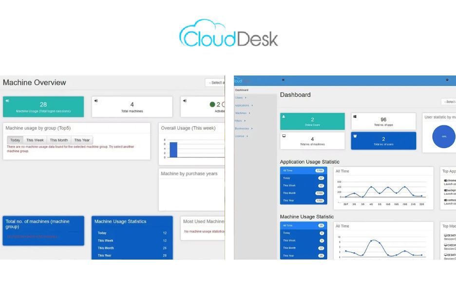The image size is (456, 301).
Task: Click the Online Users person icon
Action: point(284,117)
